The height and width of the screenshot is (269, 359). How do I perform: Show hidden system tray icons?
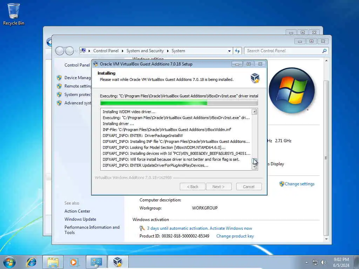(306, 262)
